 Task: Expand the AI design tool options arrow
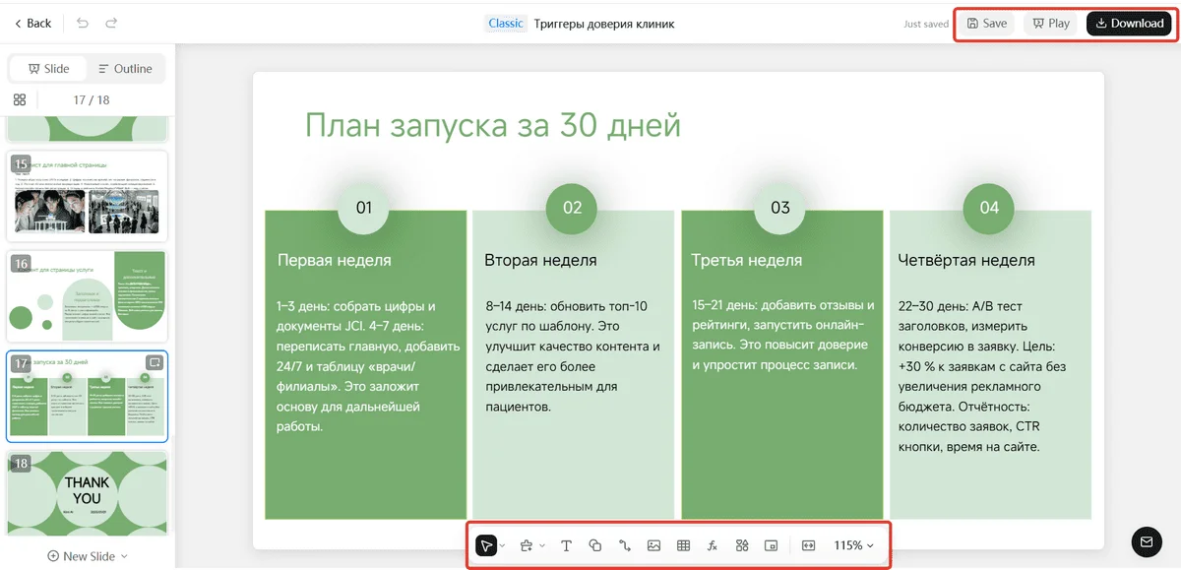coord(542,545)
